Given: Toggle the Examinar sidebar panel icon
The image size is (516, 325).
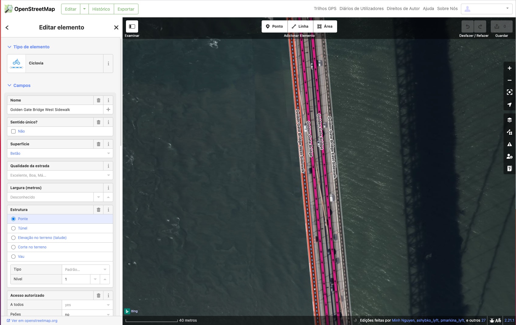Looking at the screenshot, I should pos(132,26).
